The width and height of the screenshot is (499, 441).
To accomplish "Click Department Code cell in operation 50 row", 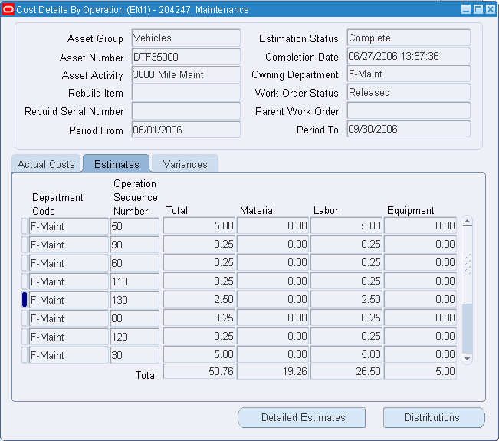I will click(x=69, y=226).
